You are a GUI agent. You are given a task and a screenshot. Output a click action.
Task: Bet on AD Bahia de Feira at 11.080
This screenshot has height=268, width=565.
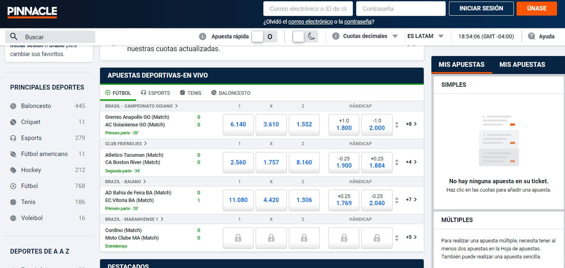[x=238, y=200]
